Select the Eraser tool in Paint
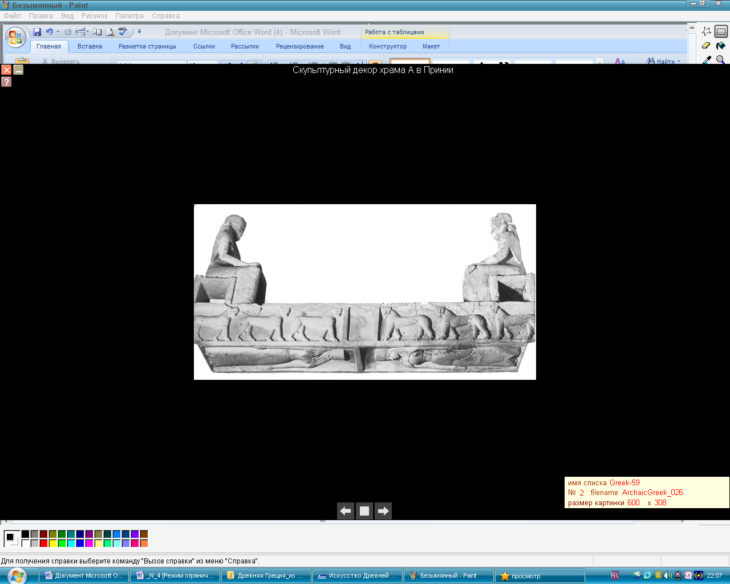This screenshot has height=584, width=730. tap(707, 46)
